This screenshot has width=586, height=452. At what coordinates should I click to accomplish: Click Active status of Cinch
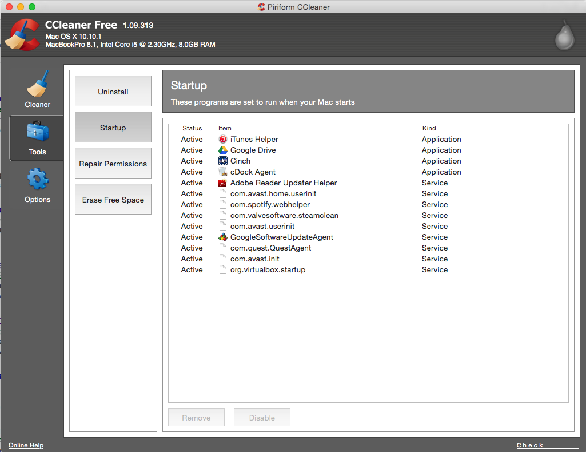(192, 161)
